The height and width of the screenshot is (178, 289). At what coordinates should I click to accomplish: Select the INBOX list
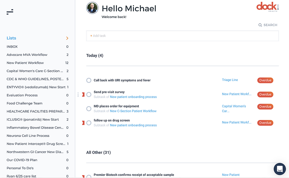(12, 46)
